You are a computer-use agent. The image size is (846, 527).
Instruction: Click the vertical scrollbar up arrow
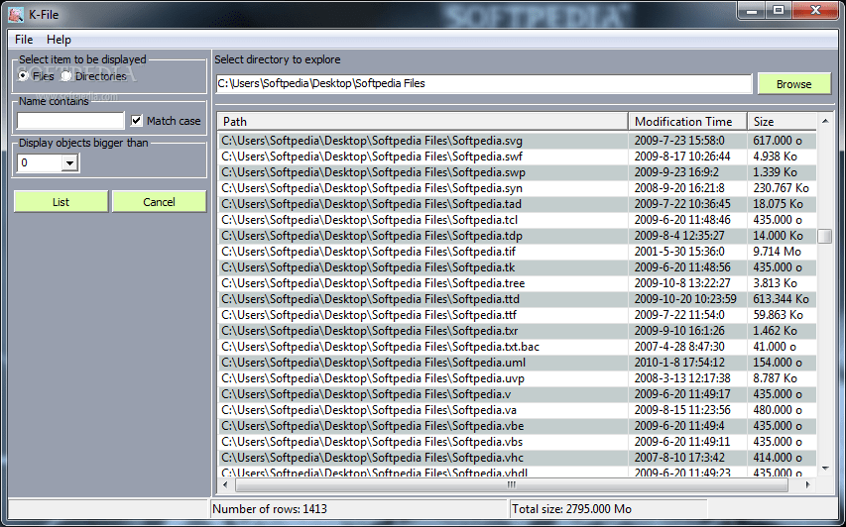pyautogui.click(x=825, y=121)
